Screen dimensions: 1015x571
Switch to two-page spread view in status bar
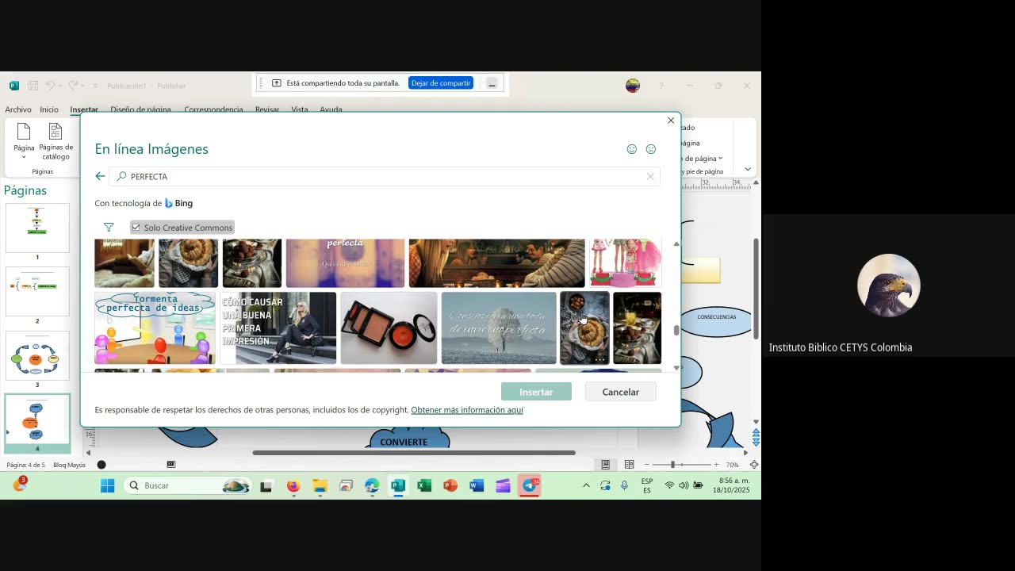tap(630, 465)
